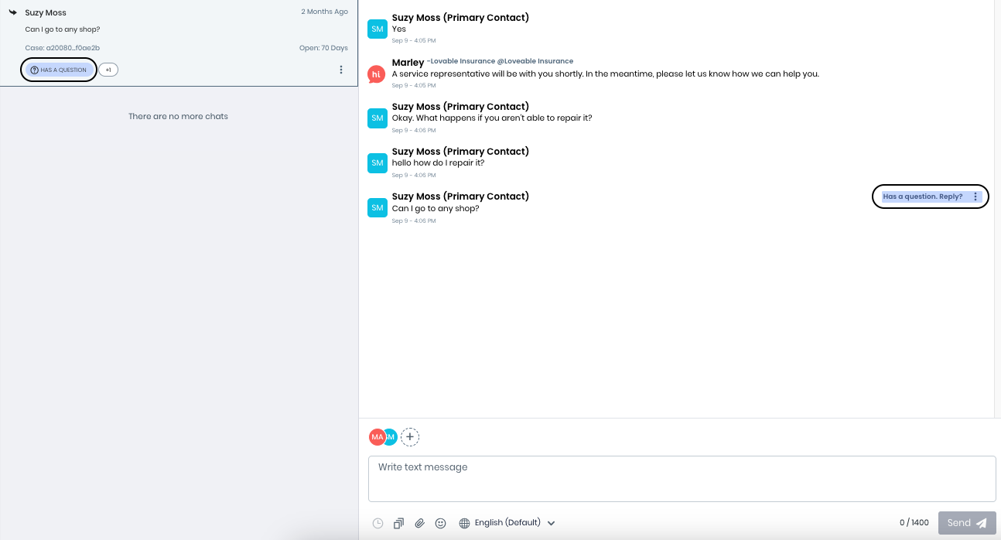This screenshot has width=1001, height=540.
Task: Open the scheduled message clock icon
Action: pos(378,523)
